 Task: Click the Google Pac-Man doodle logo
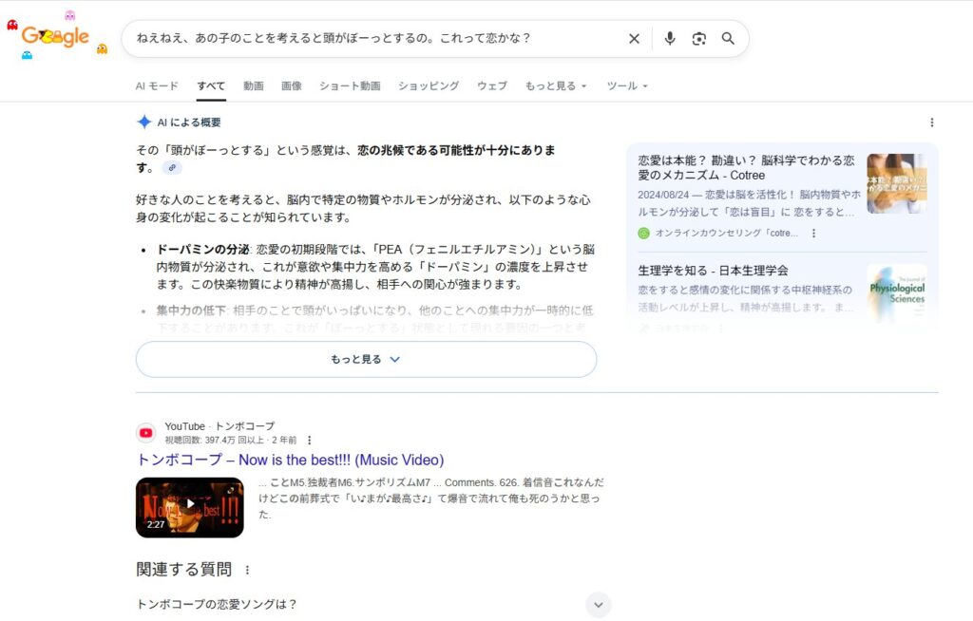point(55,37)
